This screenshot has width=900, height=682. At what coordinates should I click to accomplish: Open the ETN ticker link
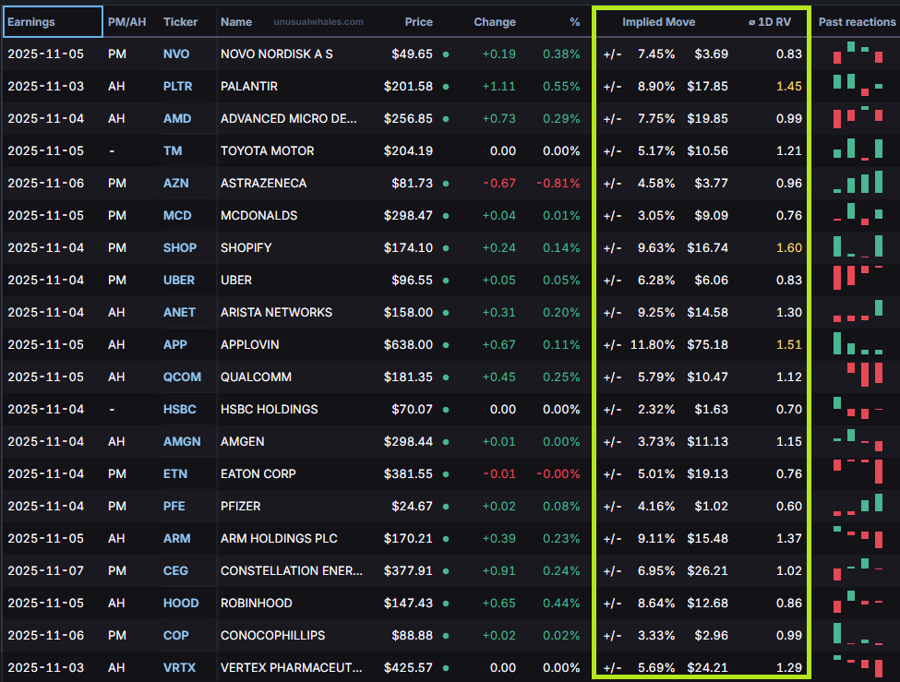click(175, 473)
